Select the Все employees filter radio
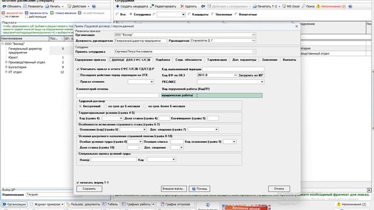The width and height of the screenshot is (374, 210). point(117,14)
